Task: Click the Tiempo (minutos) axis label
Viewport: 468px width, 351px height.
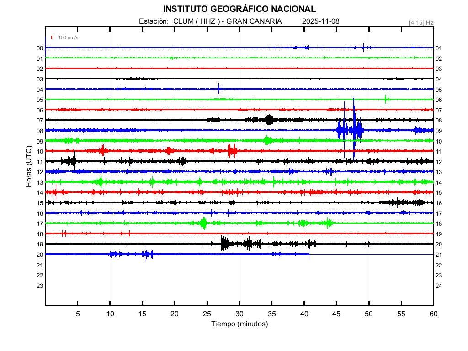Action: pos(239,324)
